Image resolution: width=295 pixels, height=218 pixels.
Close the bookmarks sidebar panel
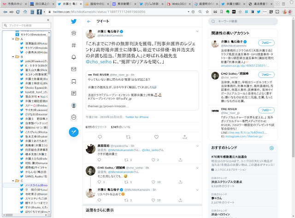[x=48, y=20]
